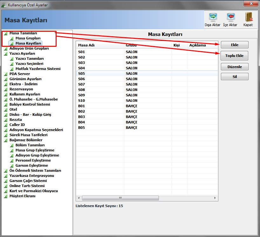This screenshot has width=260, height=237.
Task: Click the icon beside Müşteri Ekranı
Action: pos(6,196)
